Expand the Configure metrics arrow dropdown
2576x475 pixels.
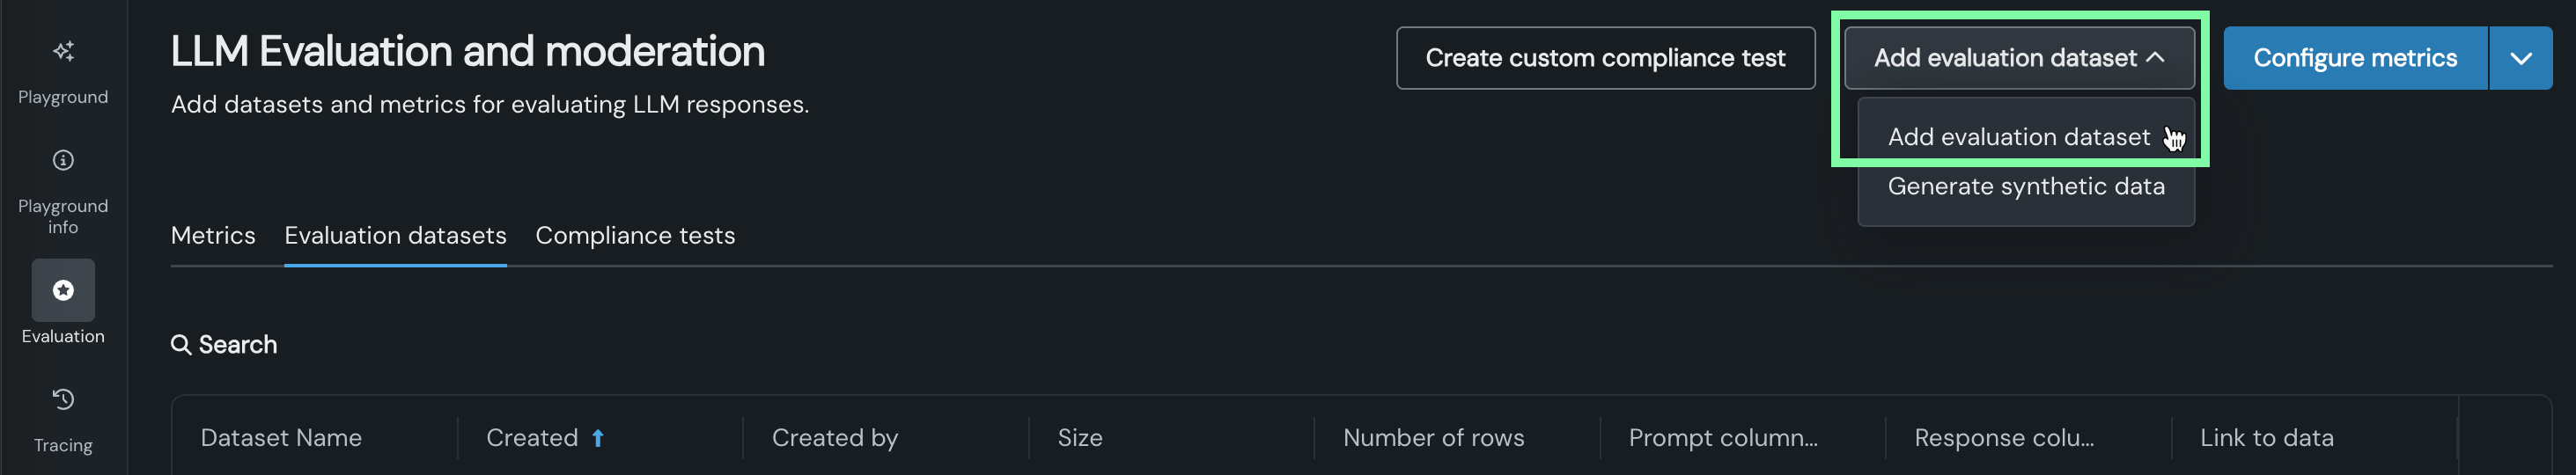click(x=2520, y=58)
